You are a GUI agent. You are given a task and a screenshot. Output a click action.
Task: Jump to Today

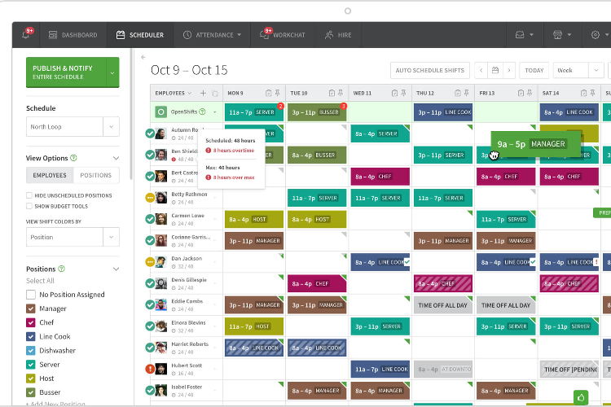pyautogui.click(x=534, y=70)
